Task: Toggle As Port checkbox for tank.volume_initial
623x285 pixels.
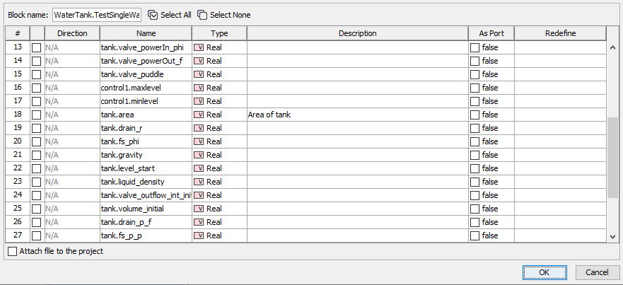Action: tap(474, 209)
